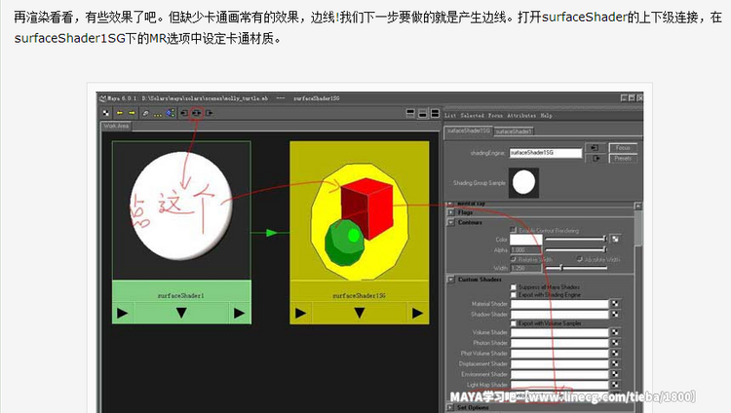Click the right triangle on surfaceShader1SG node
The image size is (731, 413).
click(418, 314)
